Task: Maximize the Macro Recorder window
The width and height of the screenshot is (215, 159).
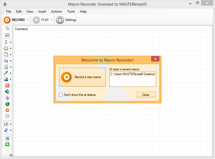Action: [198, 3]
